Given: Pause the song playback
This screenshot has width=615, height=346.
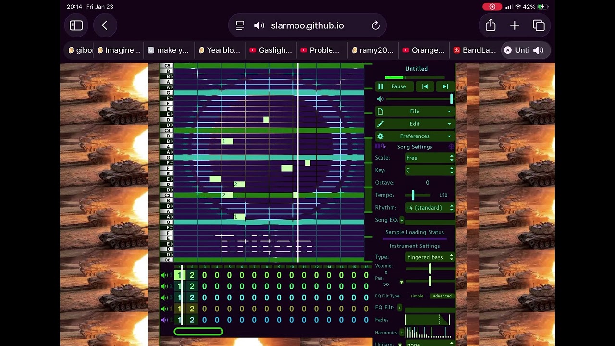Looking at the screenshot, I should [x=394, y=86].
